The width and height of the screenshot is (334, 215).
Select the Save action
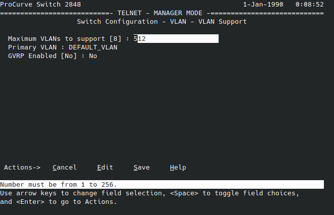coord(141,168)
